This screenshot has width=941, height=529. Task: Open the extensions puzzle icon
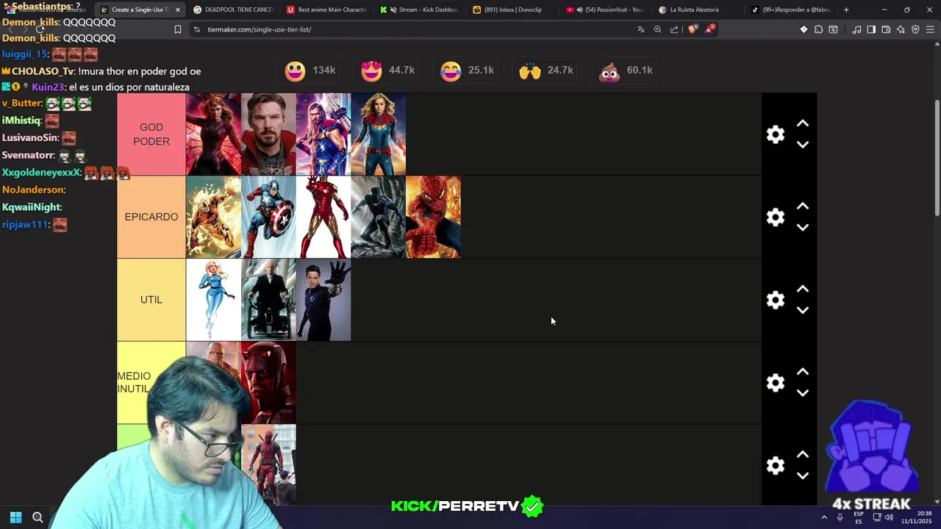pyautogui.click(x=818, y=29)
